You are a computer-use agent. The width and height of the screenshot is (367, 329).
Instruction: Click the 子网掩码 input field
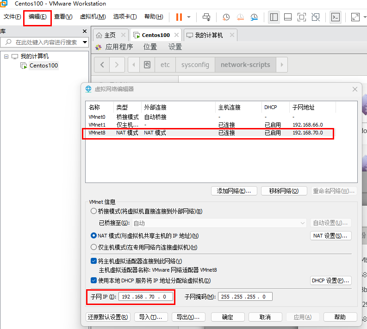coord(245,297)
